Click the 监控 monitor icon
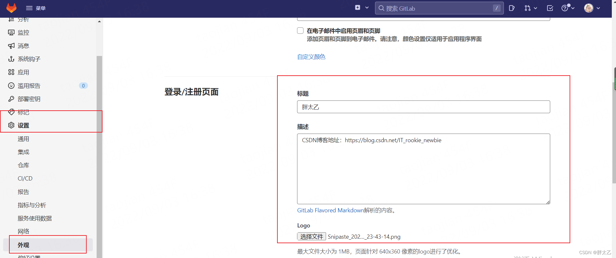616x258 pixels. (x=11, y=32)
